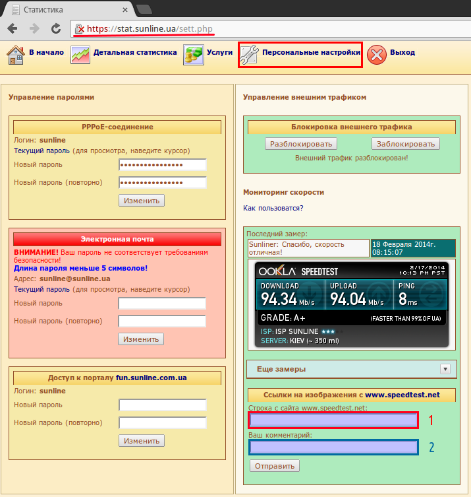The width and height of the screenshot is (471, 497).
Task: Click the address bar URL
Action: [150, 29]
